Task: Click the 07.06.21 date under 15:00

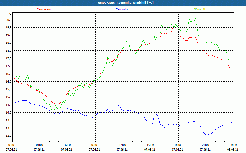Action: click(x=150, y=150)
